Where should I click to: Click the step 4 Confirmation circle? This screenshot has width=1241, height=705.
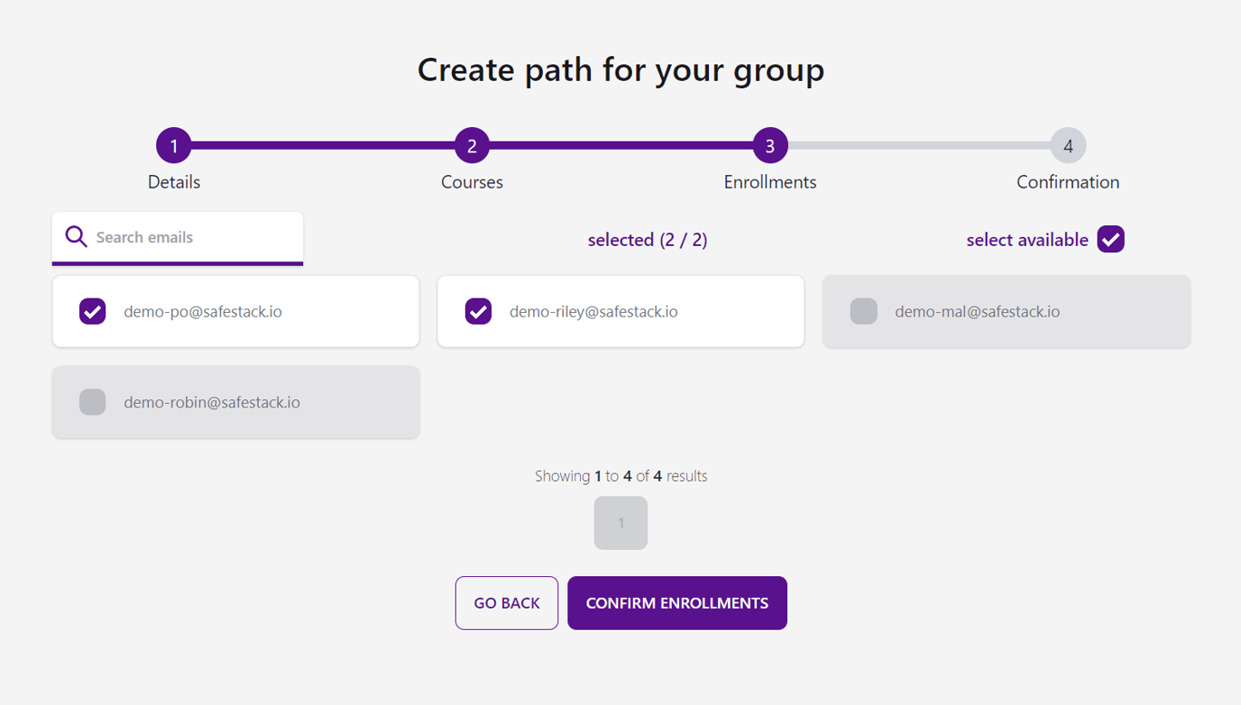coord(1067,145)
